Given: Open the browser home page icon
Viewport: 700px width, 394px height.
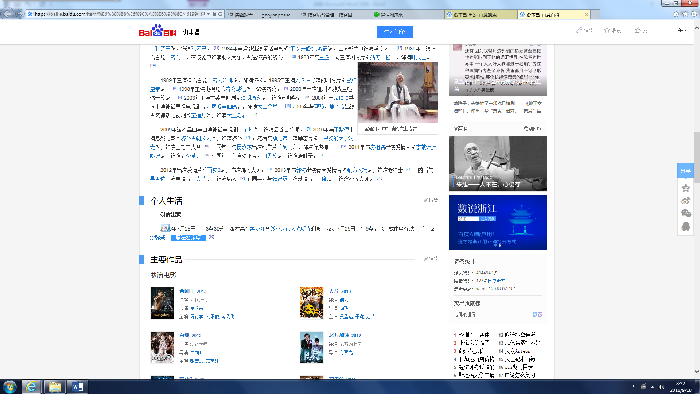Looking at the screenshot, I should coord(676,14).
